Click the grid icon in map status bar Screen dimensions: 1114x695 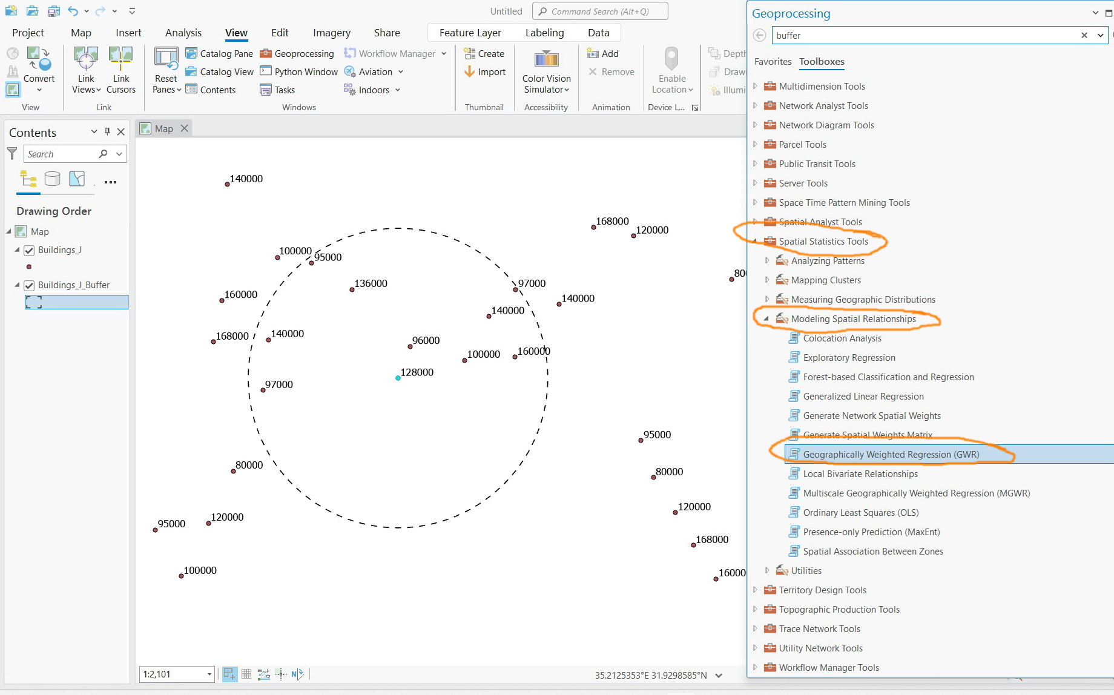pyautogui.click(x=246, y=674)
